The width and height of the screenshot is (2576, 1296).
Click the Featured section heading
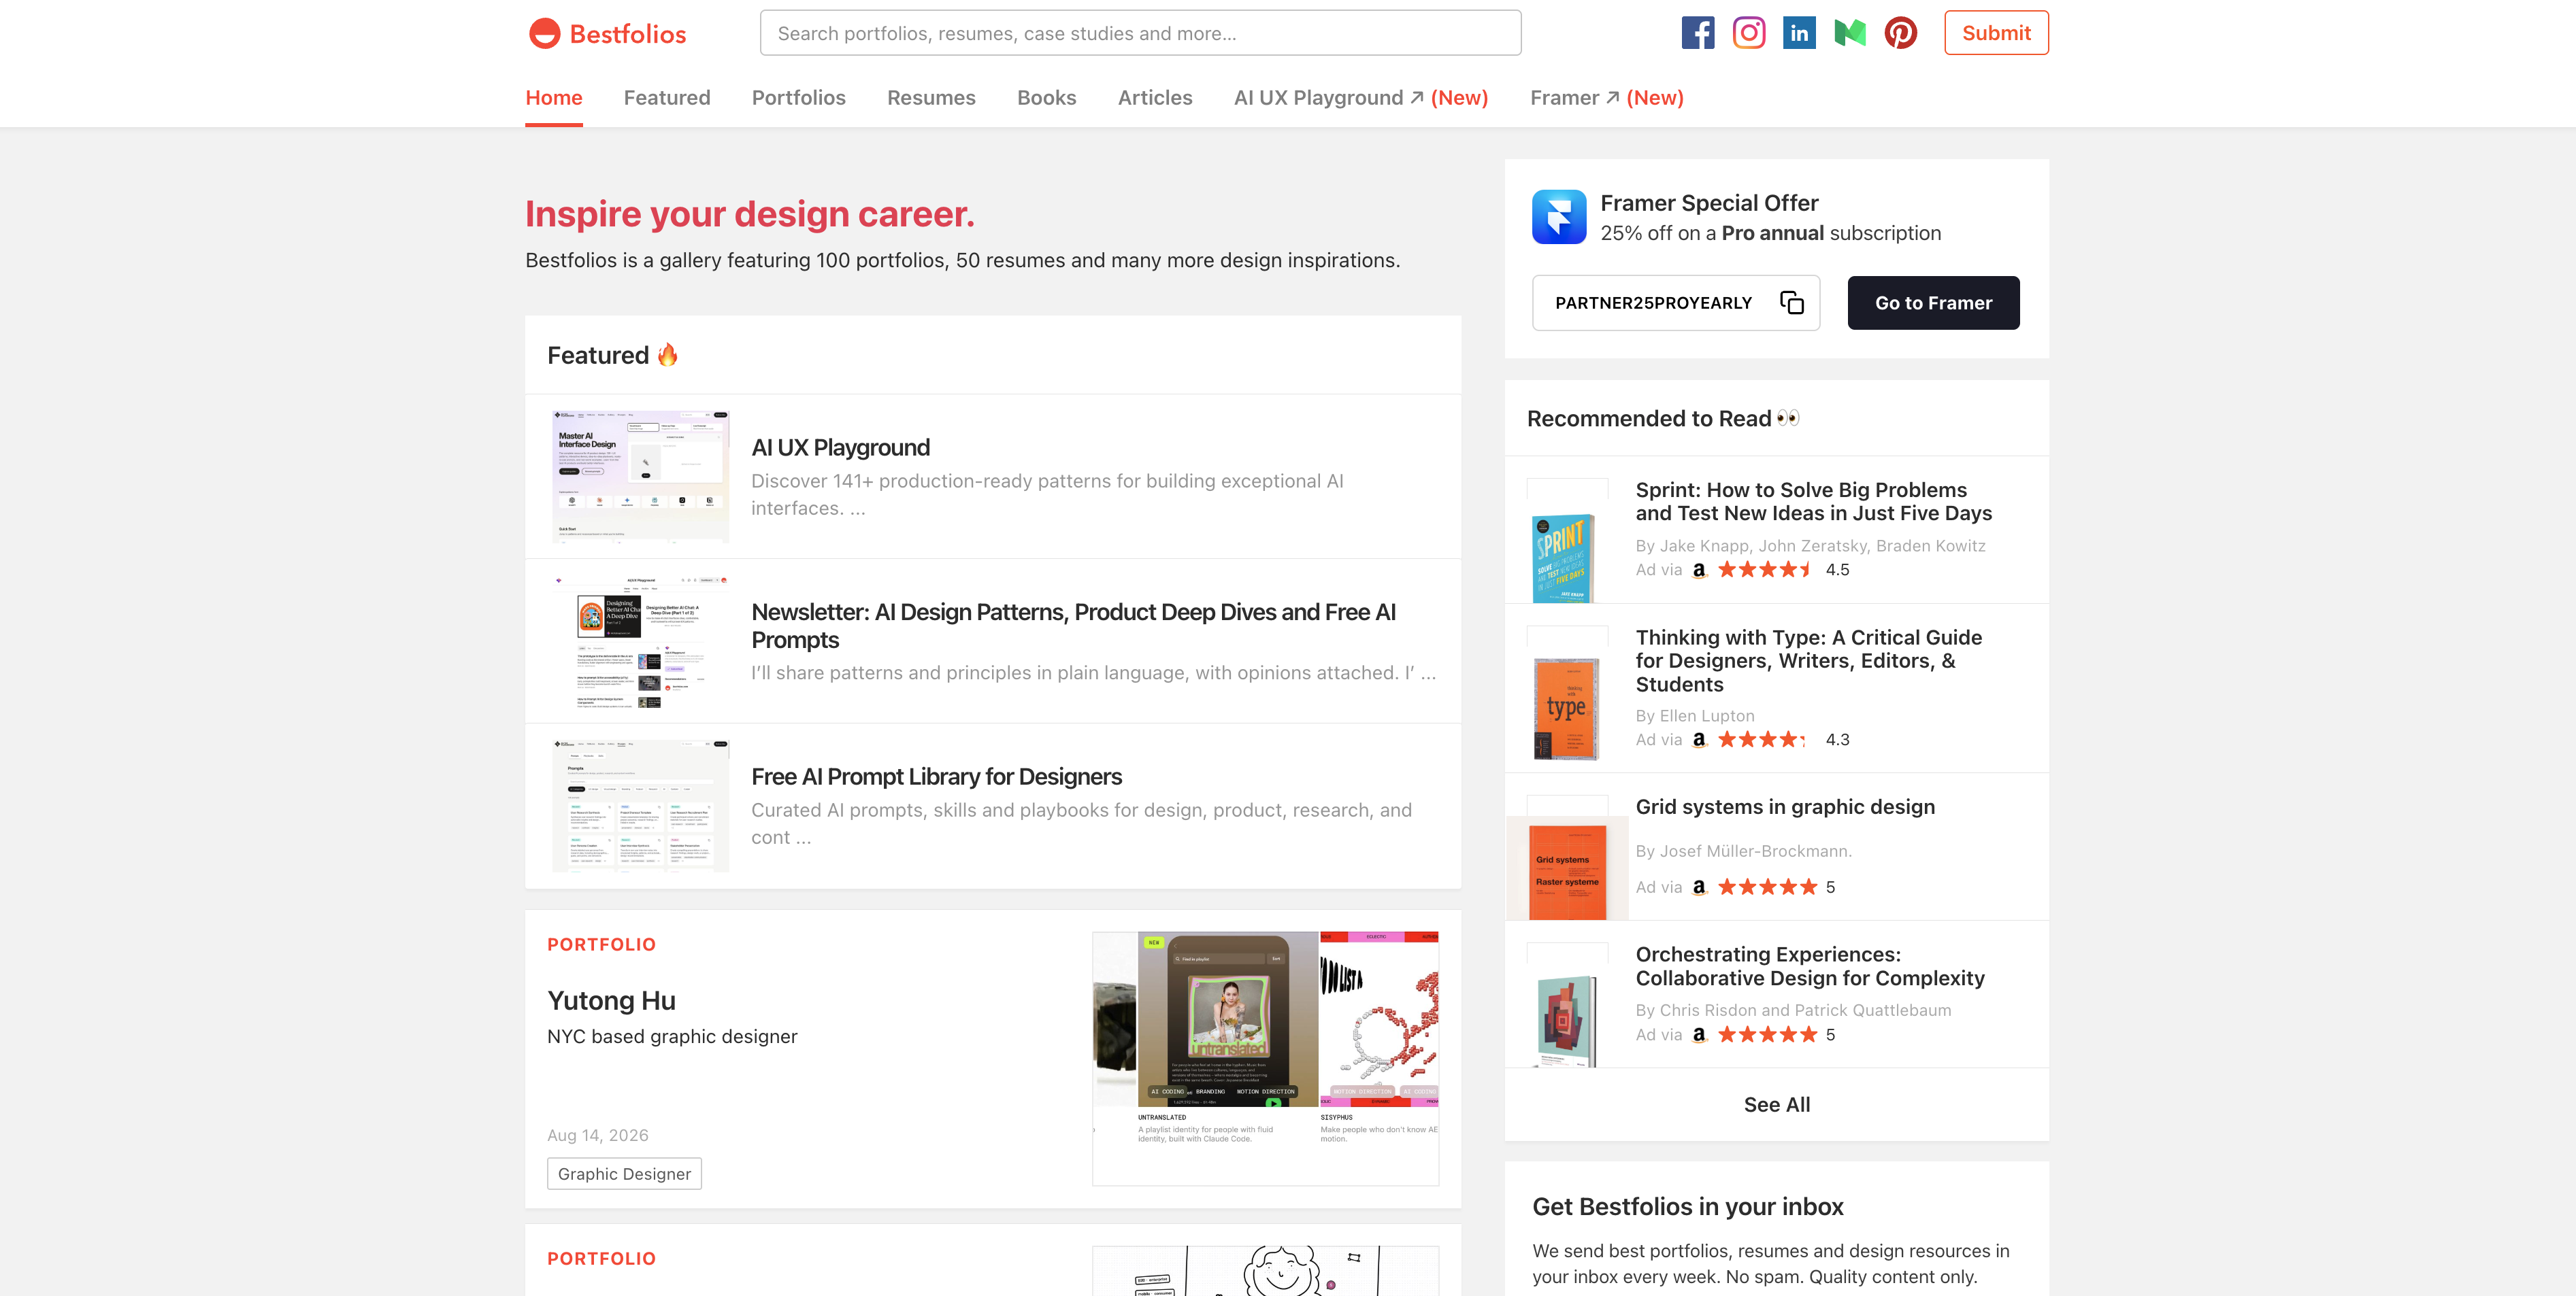pos(612,356)
